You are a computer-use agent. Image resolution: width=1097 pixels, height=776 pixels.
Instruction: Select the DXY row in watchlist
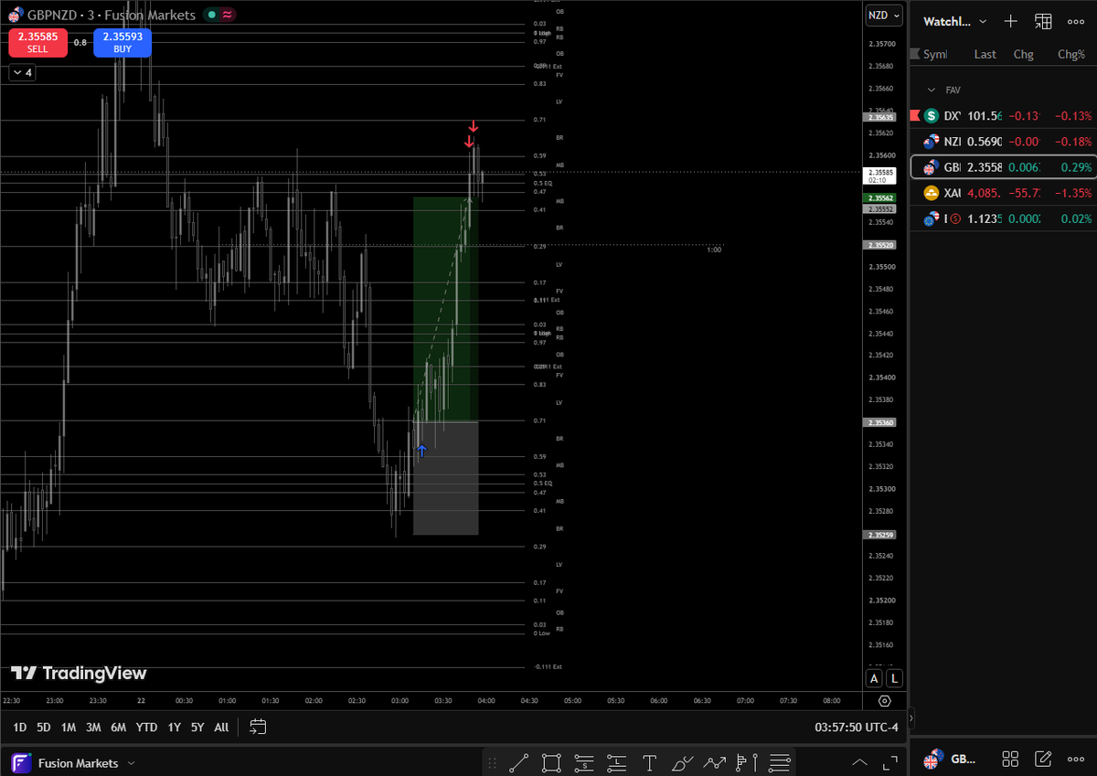point(1004,116)
